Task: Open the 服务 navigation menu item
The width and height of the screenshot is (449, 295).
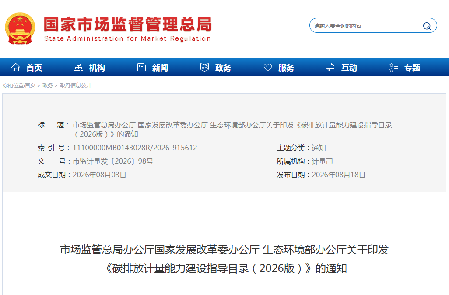Action: click(286, 68)
